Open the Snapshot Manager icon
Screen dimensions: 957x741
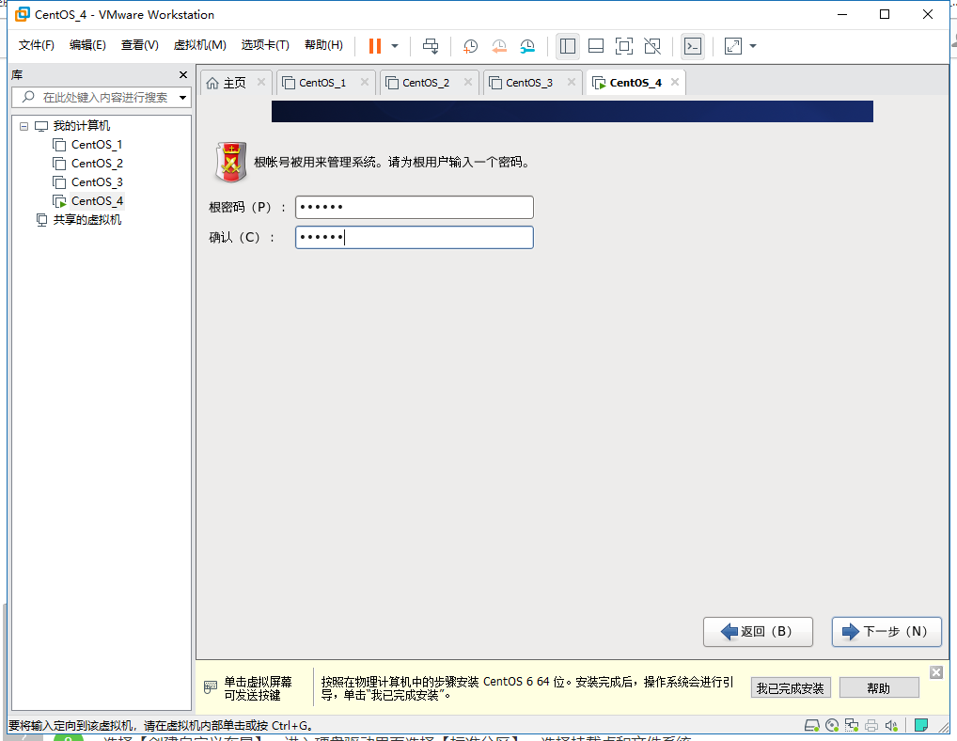(x=527, y=46)
